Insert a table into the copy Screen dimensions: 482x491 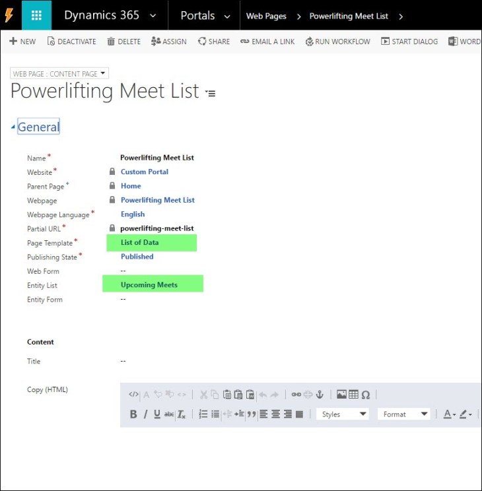click(353, 395)
